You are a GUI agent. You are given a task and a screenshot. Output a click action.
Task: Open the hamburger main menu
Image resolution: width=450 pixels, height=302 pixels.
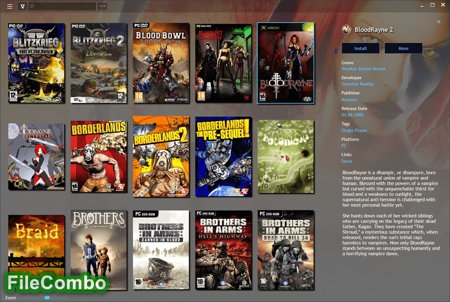[x=10, y=6]
